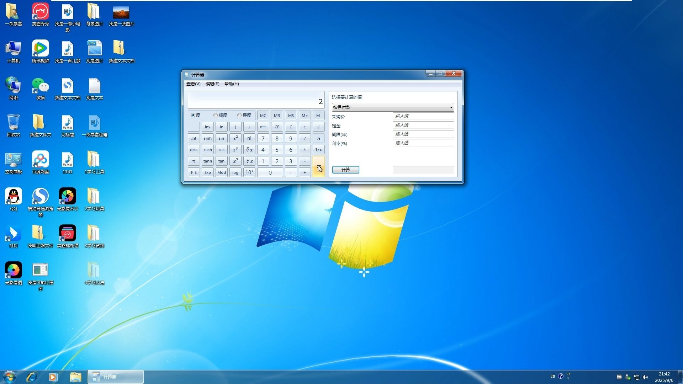Click the MC memory clear key

point(263,116)
